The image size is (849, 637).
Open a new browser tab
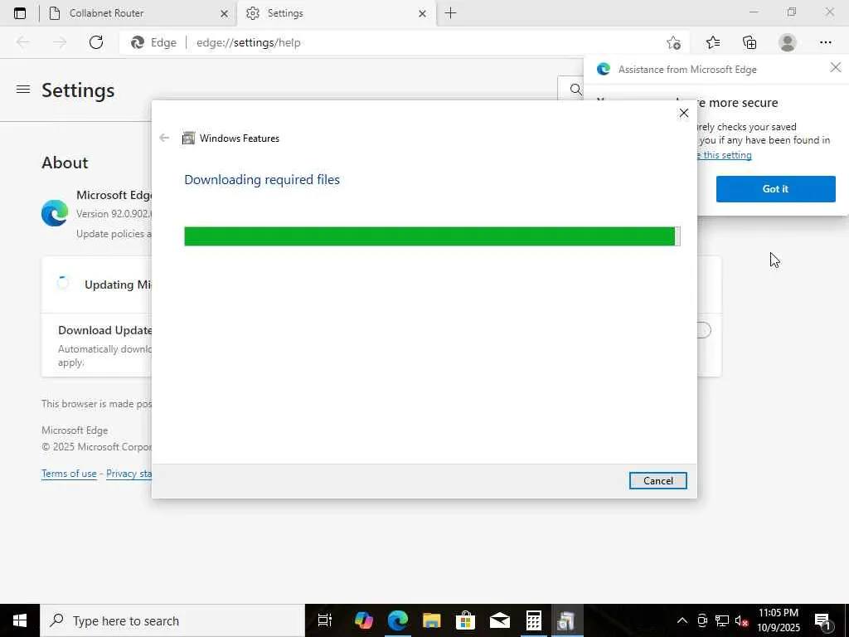(x=450, y=13)
